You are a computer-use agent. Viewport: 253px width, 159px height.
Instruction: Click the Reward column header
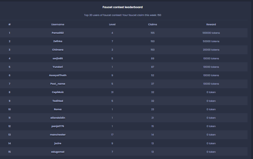tap(211, 24)
